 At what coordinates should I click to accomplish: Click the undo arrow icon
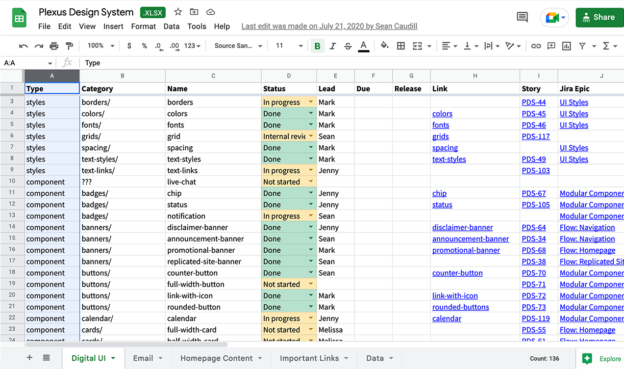tap(23, 46)
